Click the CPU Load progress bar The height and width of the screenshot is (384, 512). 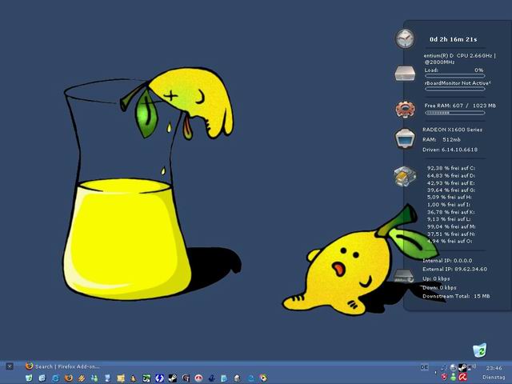tap(455, 78)
